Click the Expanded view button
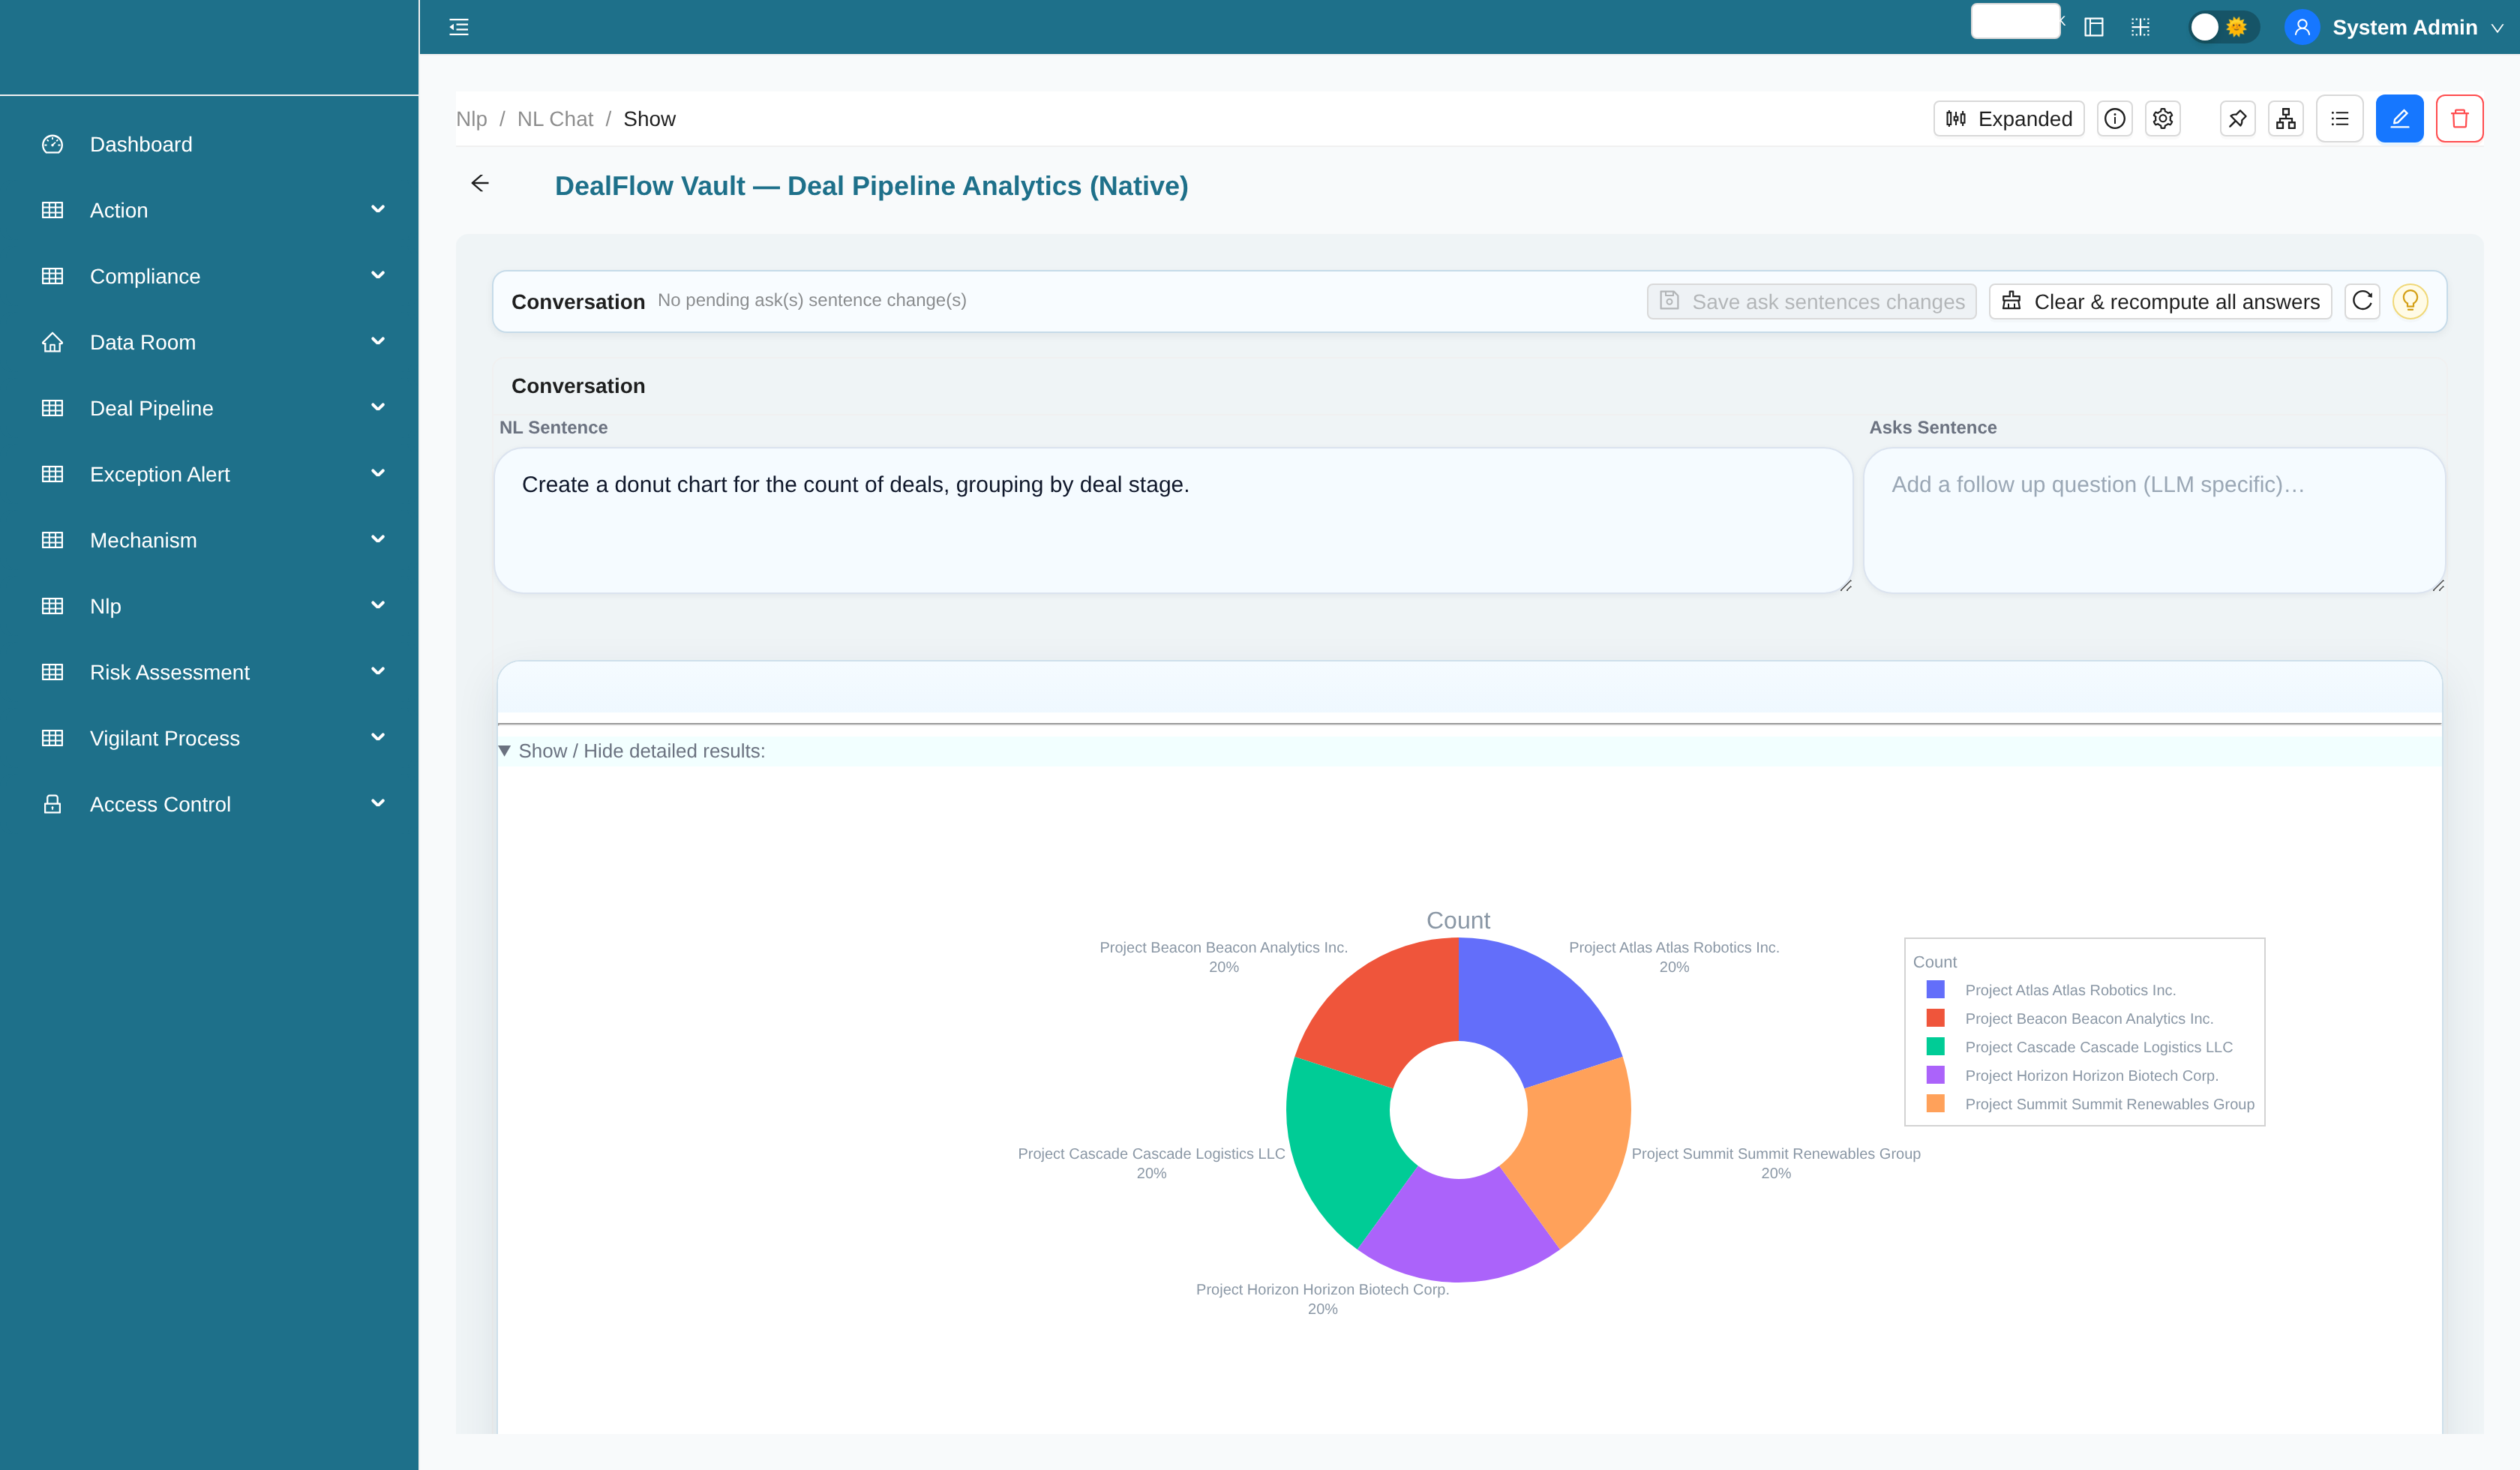The width and height of the screenshot is (2520, 1470). pos(2008,119)
